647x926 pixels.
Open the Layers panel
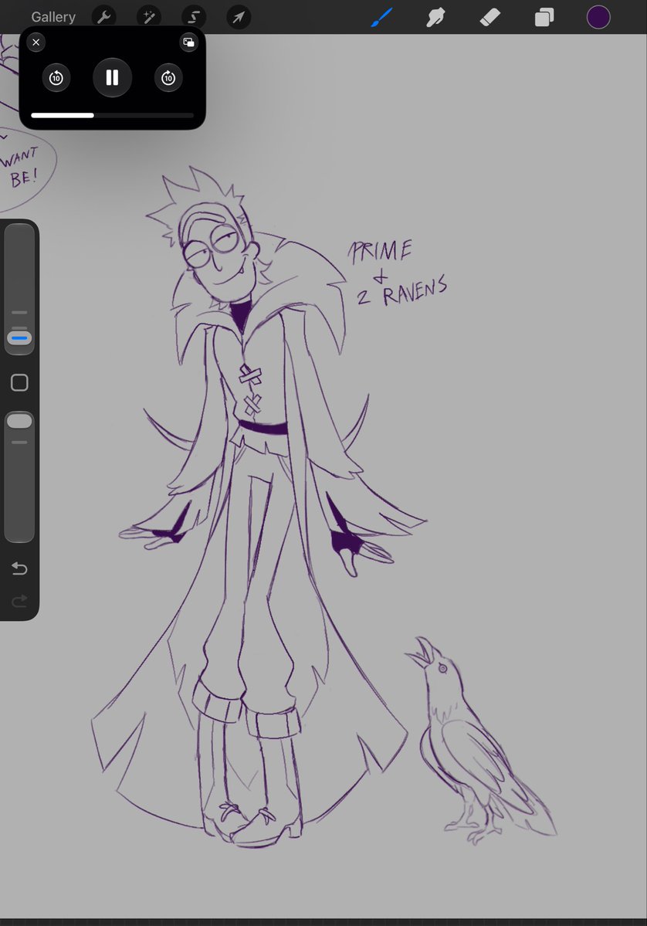(x=544, y=17)
